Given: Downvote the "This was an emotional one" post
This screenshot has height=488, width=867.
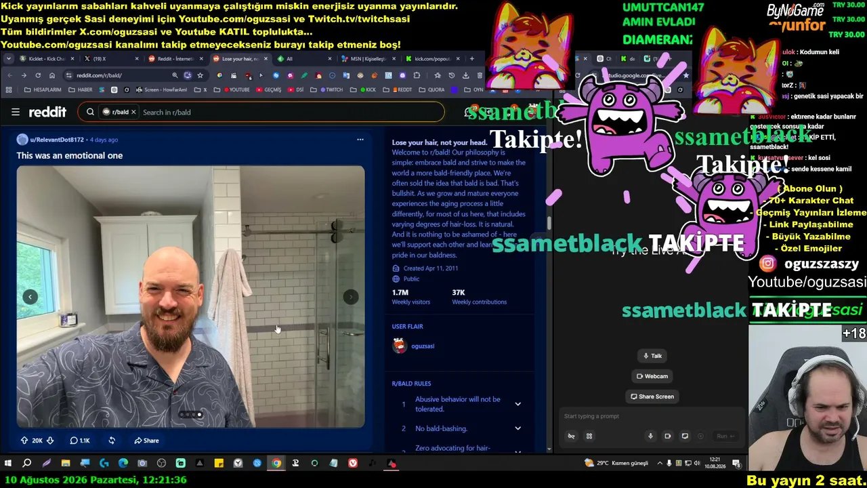Looking at the screenshot, I should [50, 441].
